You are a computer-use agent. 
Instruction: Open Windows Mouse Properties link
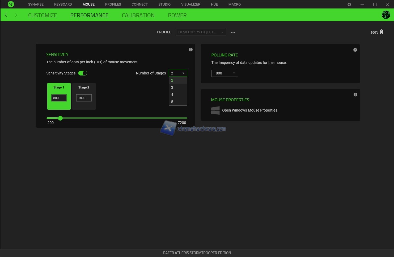pyautogui.click(x=249, y=110)
